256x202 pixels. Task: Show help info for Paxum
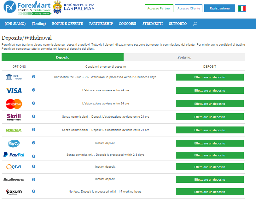(x=34, y=191)
